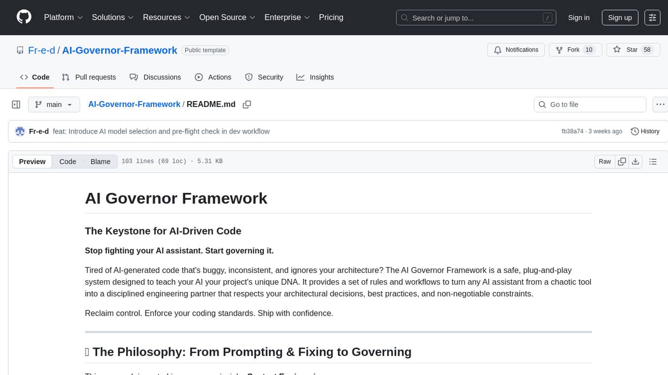The width and height of the screenshot is (668, 375).
Task: Open the main branch selector dropdown
Action: pos(54,105)
